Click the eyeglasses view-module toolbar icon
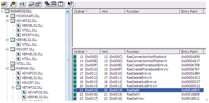This screenshot has height=103, width=209. click(31, 4)
